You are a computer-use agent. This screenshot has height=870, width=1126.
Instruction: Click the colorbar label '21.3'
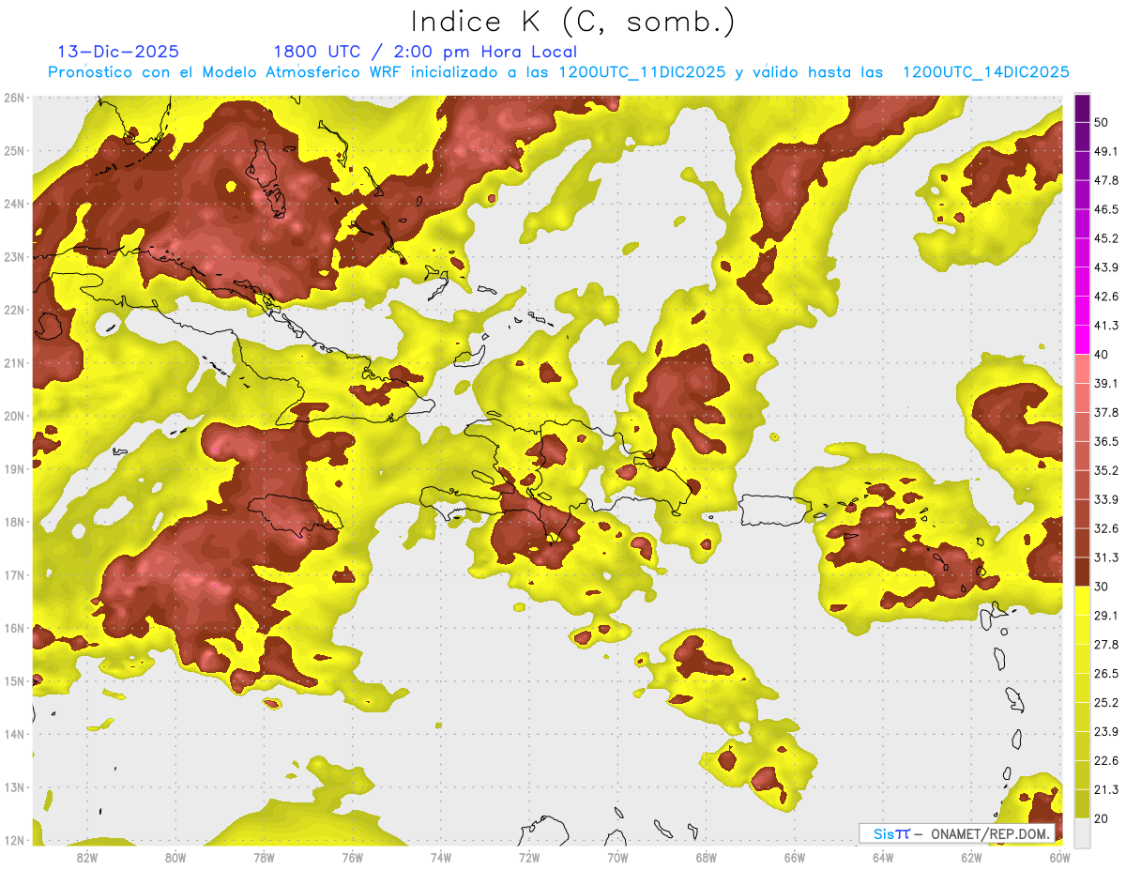pyautogui.click(x=1106, y=790)
